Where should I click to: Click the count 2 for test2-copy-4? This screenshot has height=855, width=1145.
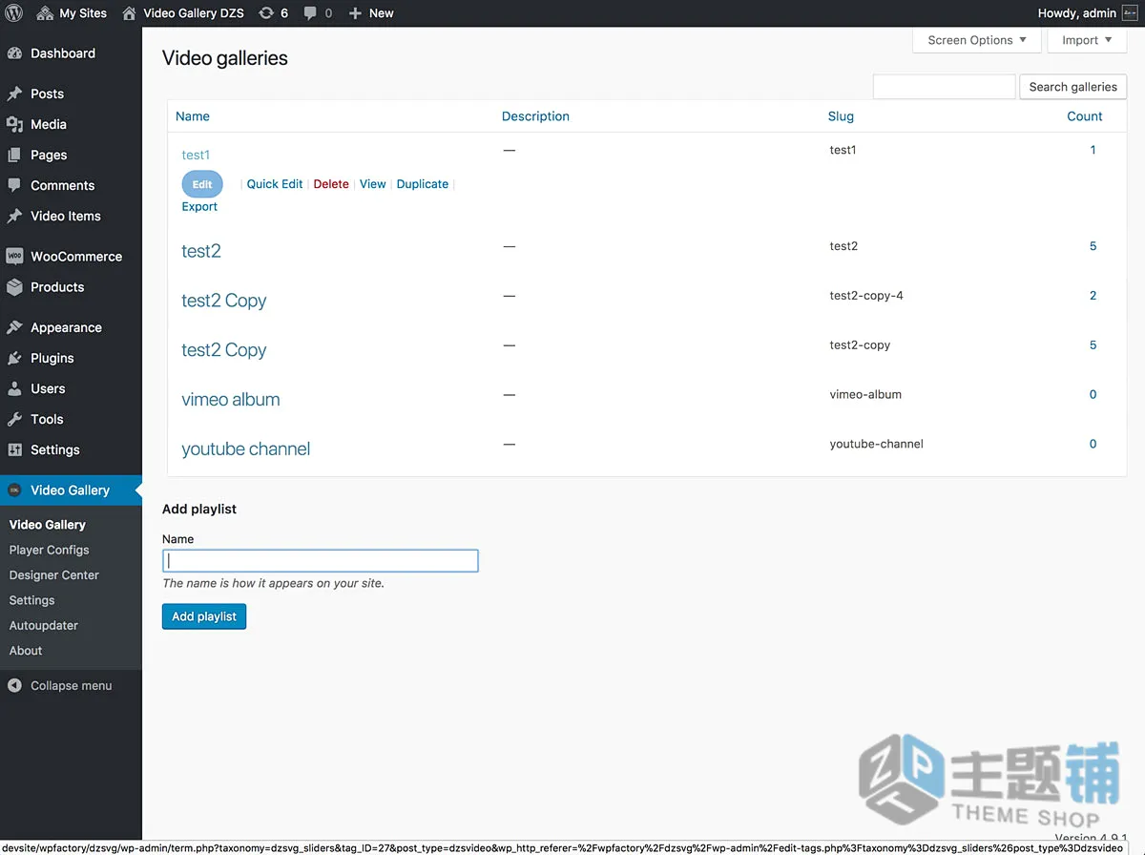[1093, 296]
